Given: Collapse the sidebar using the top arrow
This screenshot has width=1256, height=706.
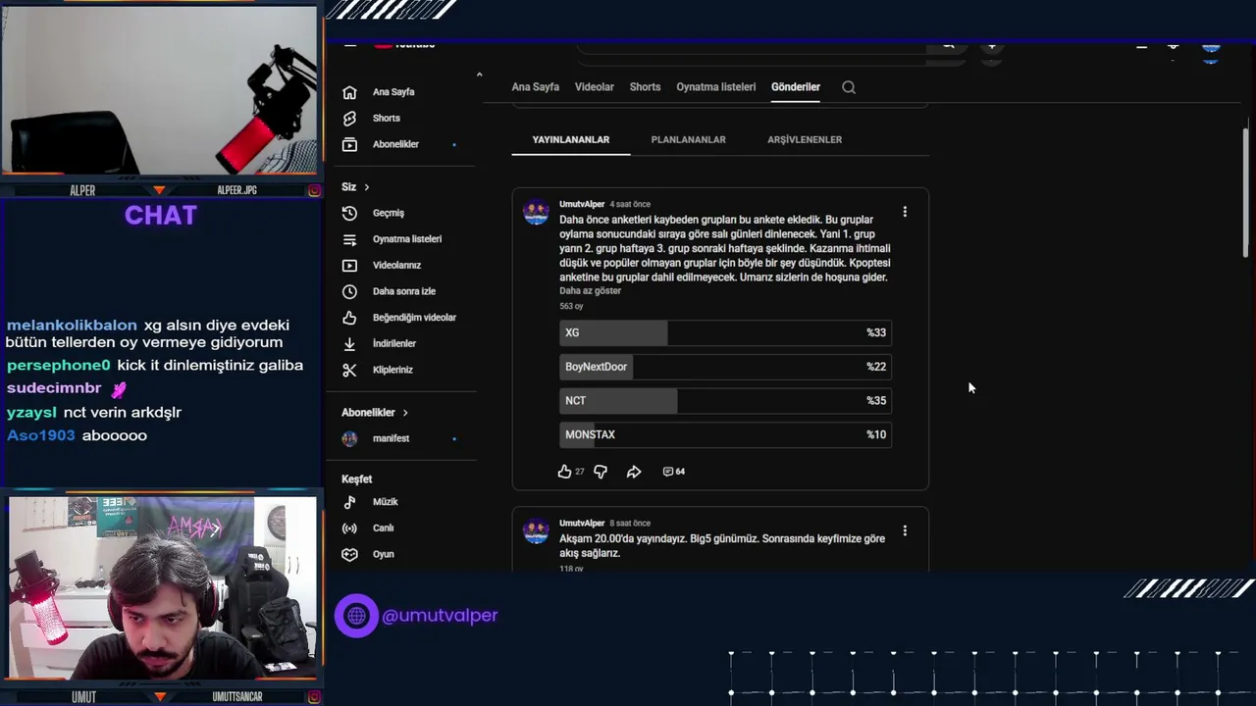Looking at the screenshot, I should 479,75.
